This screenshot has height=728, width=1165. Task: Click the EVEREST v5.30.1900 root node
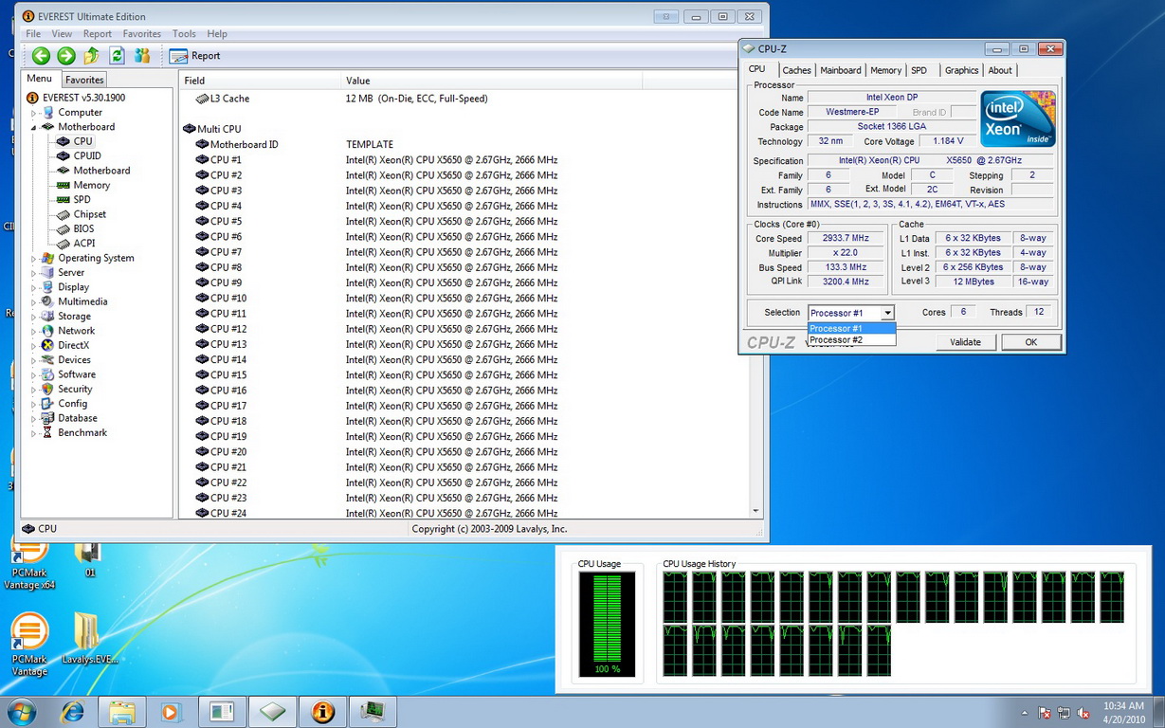click(82, 98)
